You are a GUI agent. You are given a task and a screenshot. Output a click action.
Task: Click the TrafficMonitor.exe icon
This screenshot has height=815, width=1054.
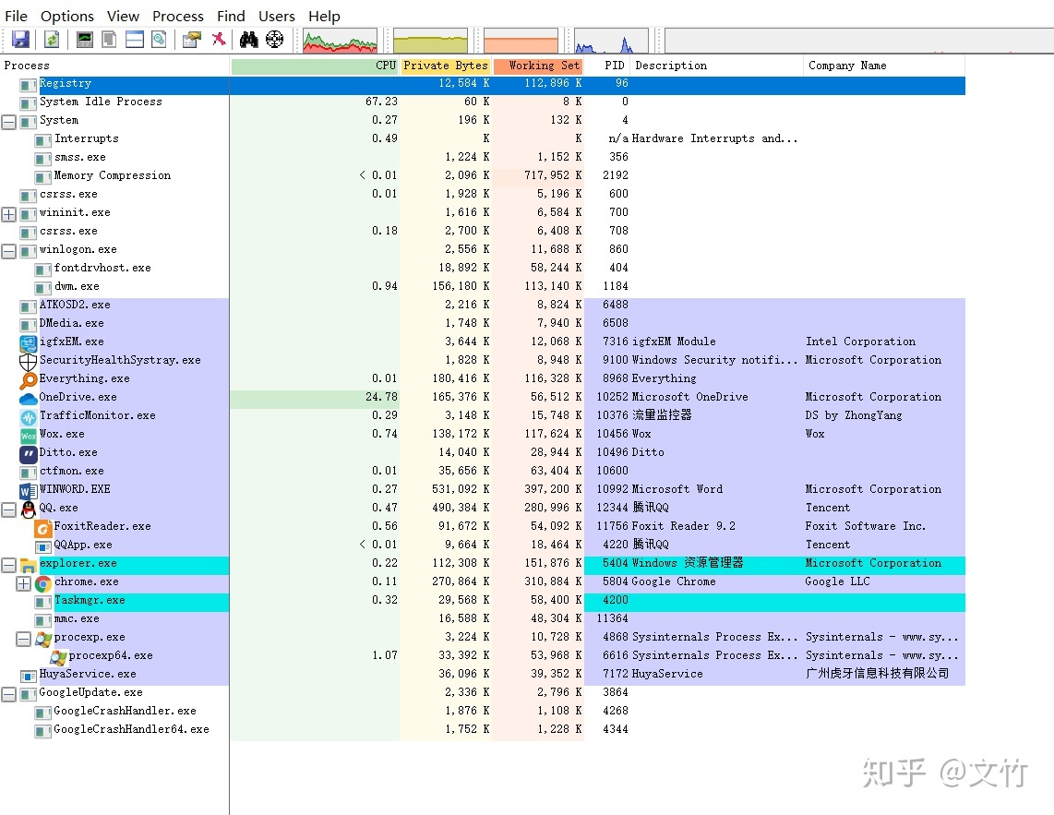(x=29, y=417)
